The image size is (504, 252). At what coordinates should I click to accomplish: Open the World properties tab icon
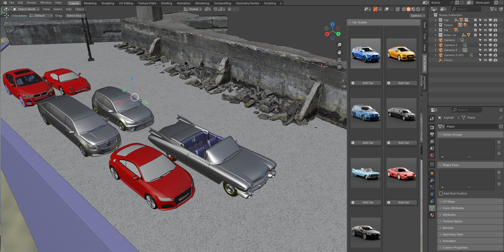(432, 155)
